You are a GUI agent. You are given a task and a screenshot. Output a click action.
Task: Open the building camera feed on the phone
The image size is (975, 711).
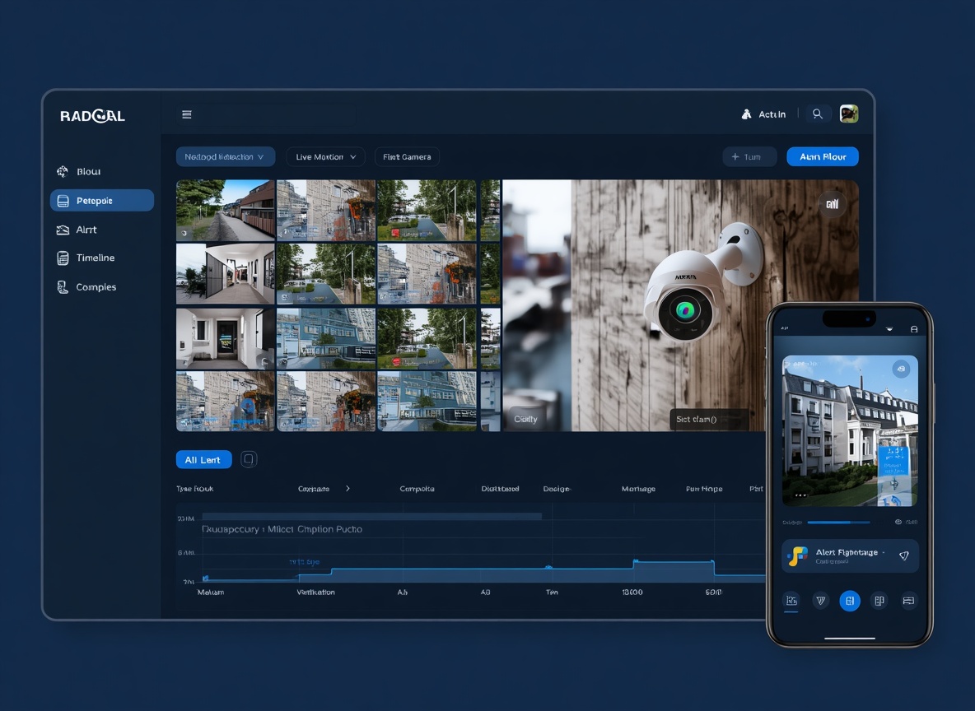849,430
